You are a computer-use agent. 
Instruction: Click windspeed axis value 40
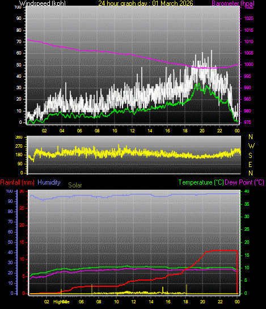pos(19,76)
